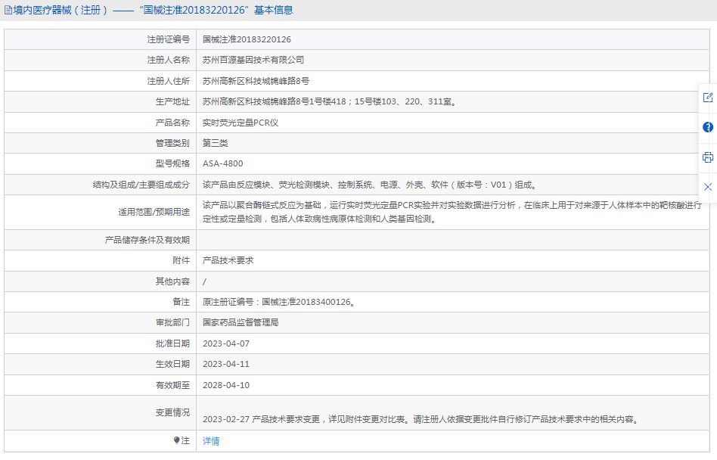Image resolution: width=717 pixels, height=460 pixels.
Task: Click the print icon in side panel
Action: tap(708, 157)
